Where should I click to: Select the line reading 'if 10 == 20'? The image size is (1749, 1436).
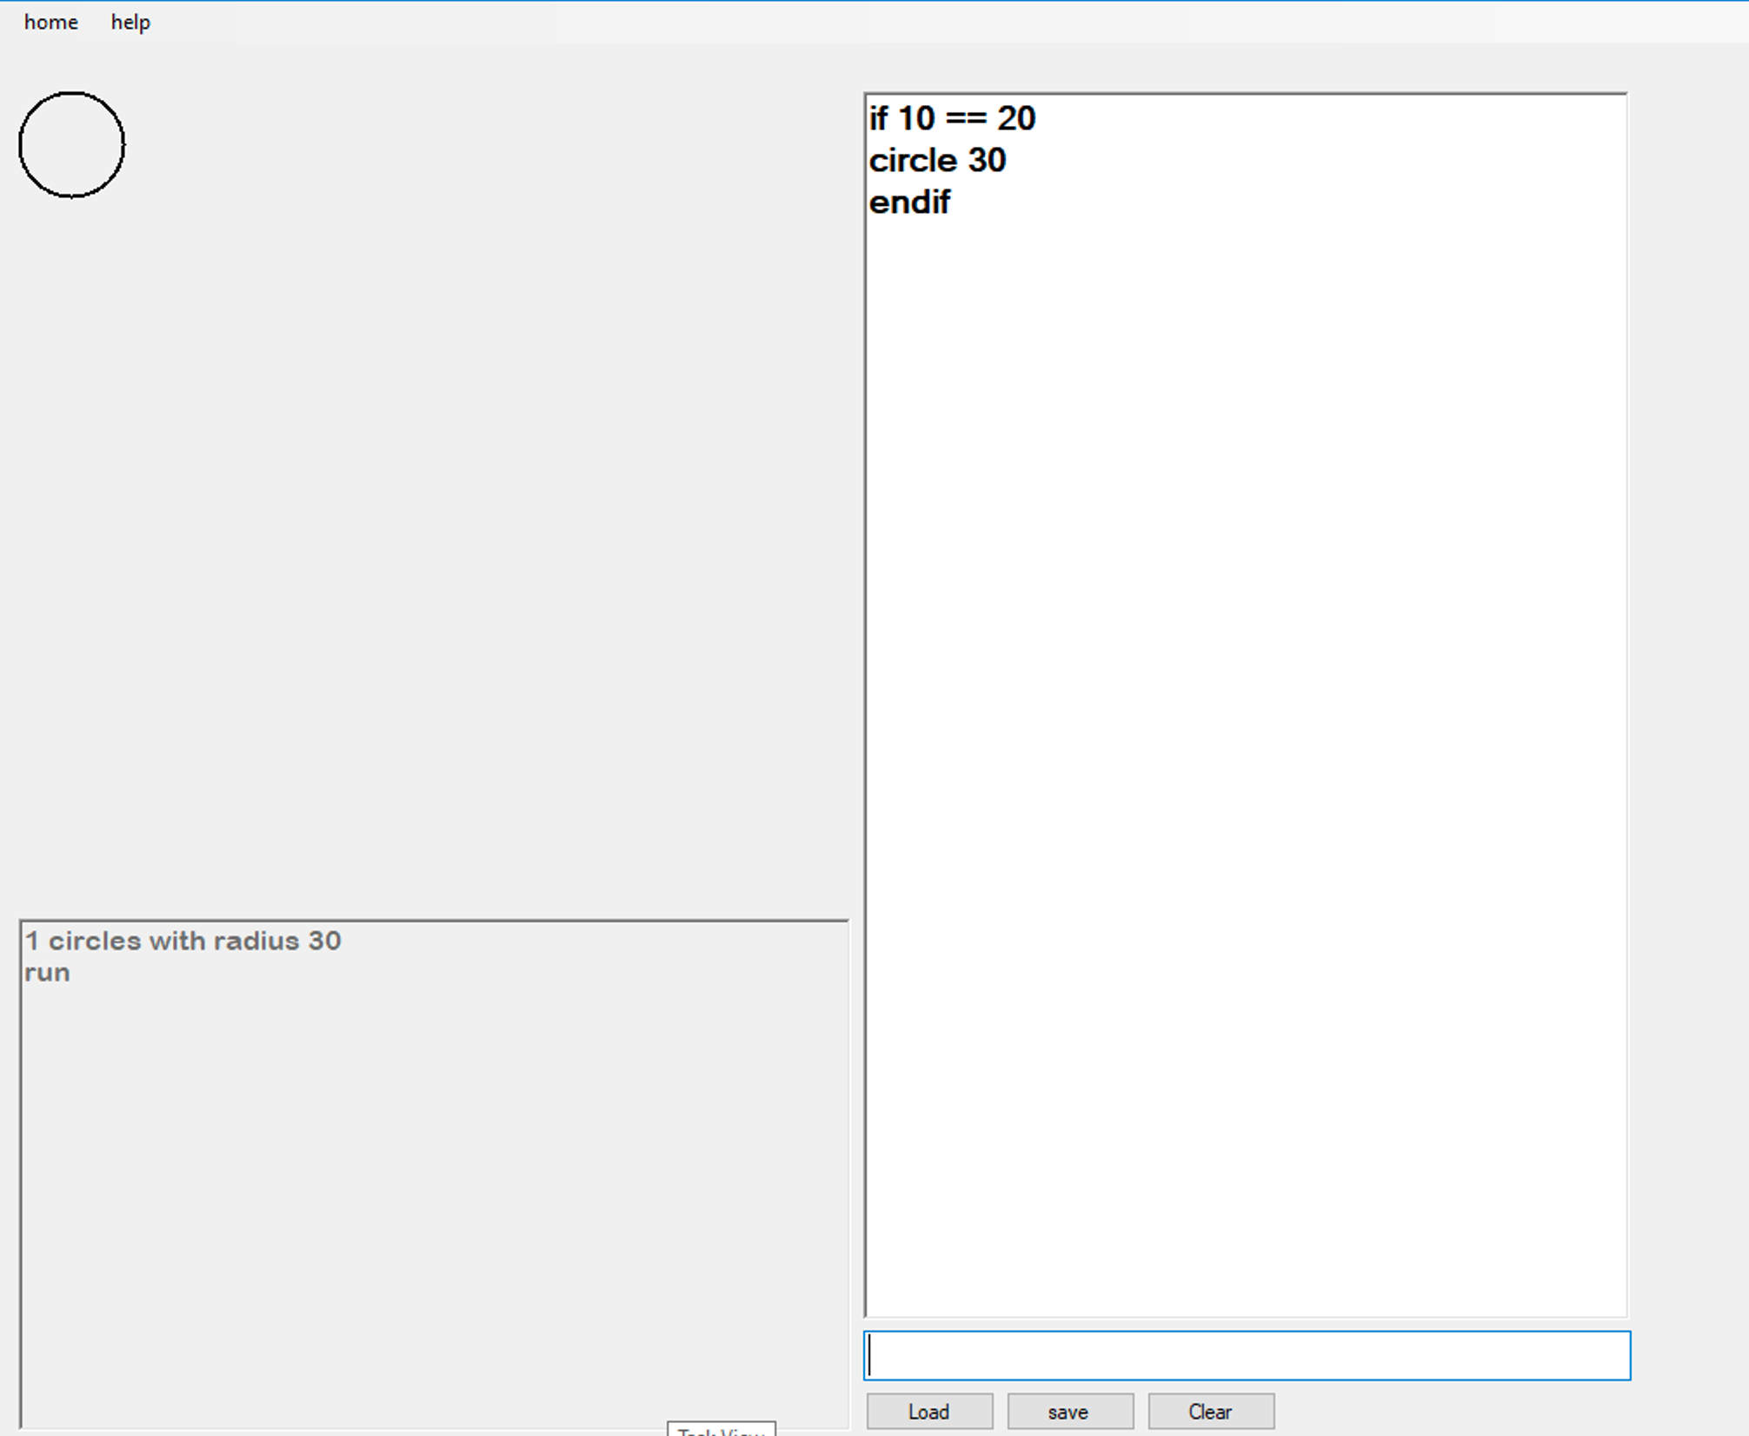952,117
